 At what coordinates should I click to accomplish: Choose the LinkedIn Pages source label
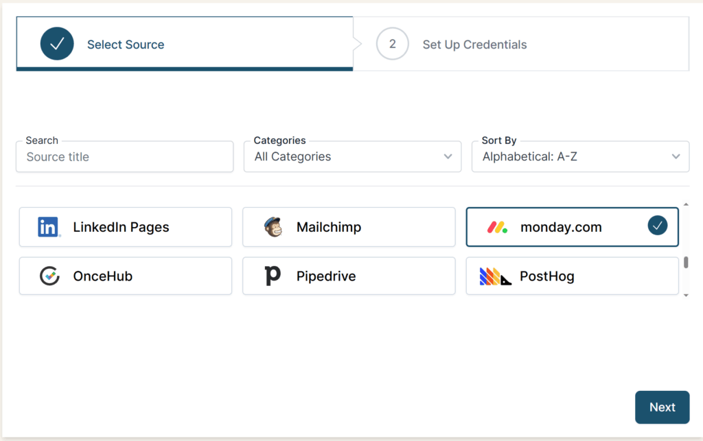[x=121, y=227]
